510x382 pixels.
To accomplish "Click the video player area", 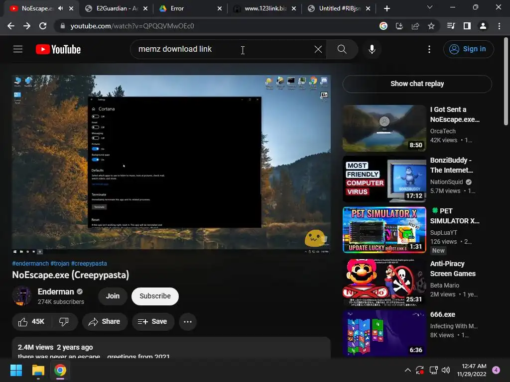I will click(x=171, y=164).
